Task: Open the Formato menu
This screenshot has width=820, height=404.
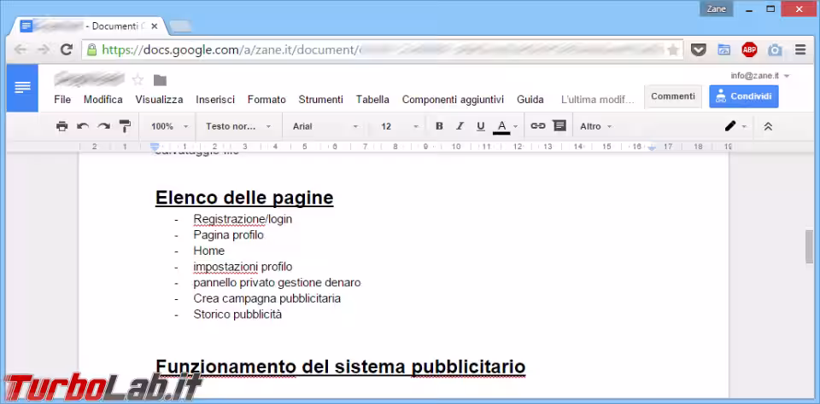Action: coord(266,100)
